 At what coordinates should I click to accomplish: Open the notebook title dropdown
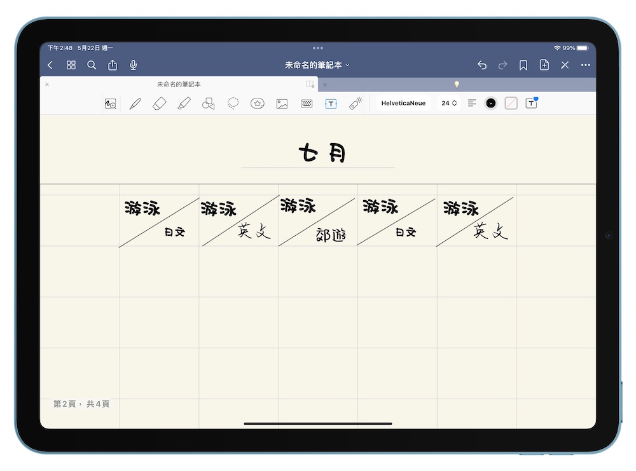point(317,65)
